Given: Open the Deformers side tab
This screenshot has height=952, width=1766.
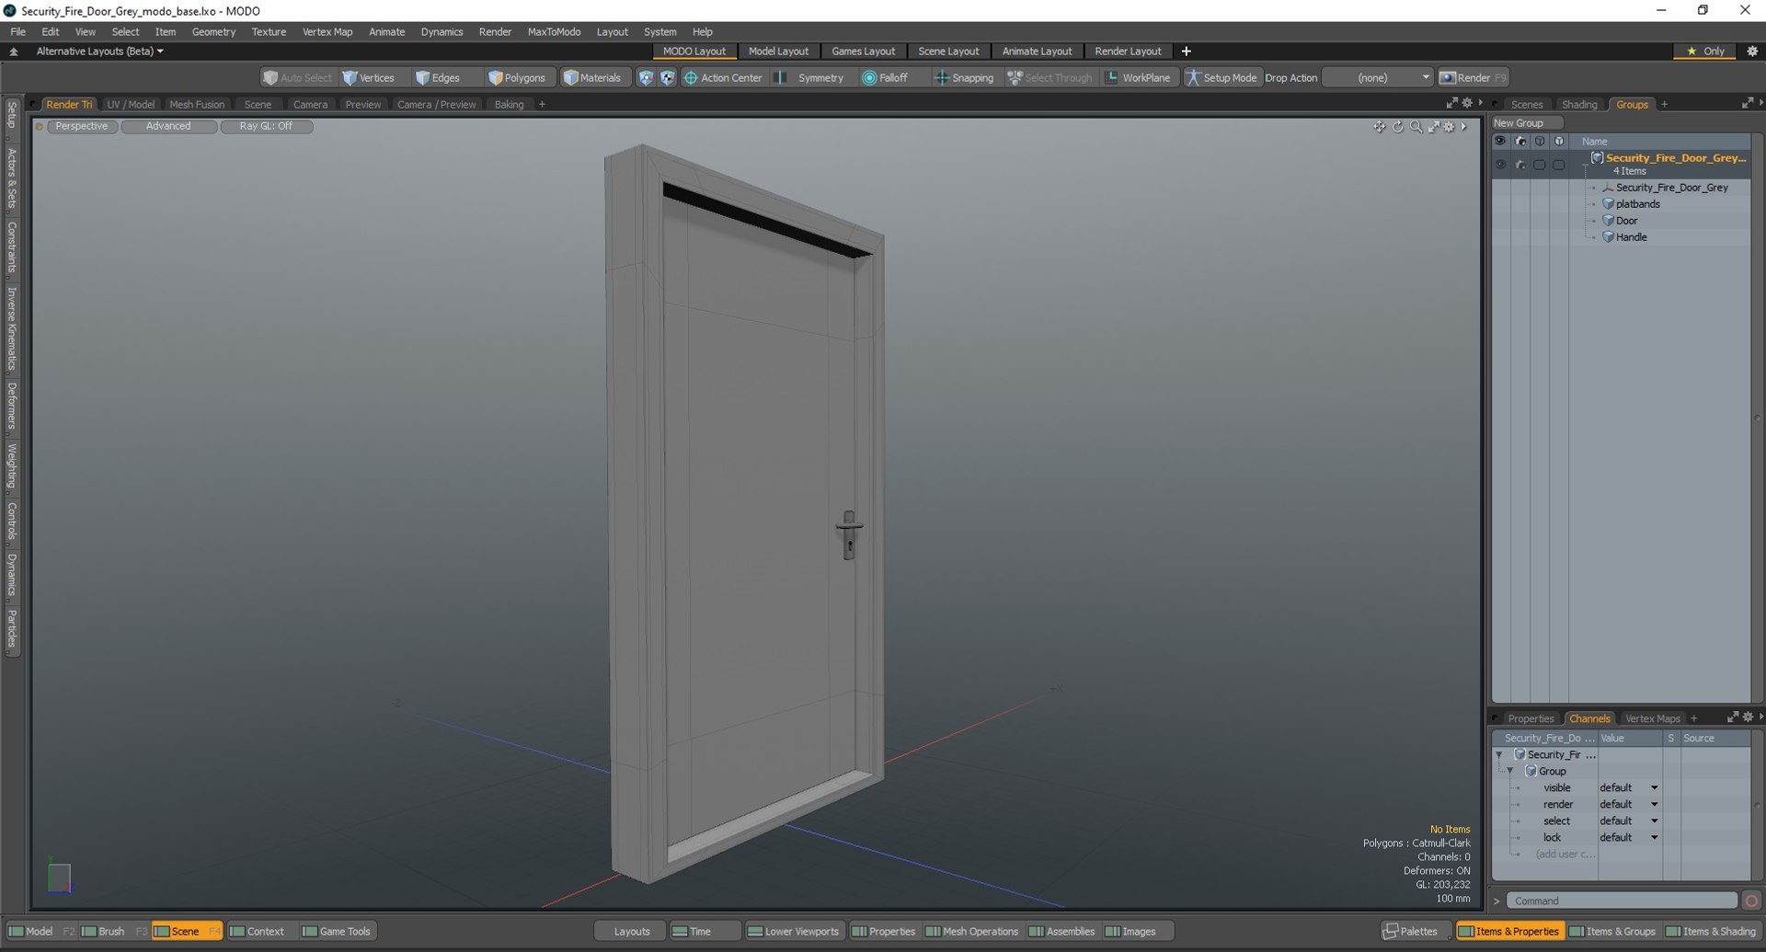Looking at the screenshot, I should 12,406.
